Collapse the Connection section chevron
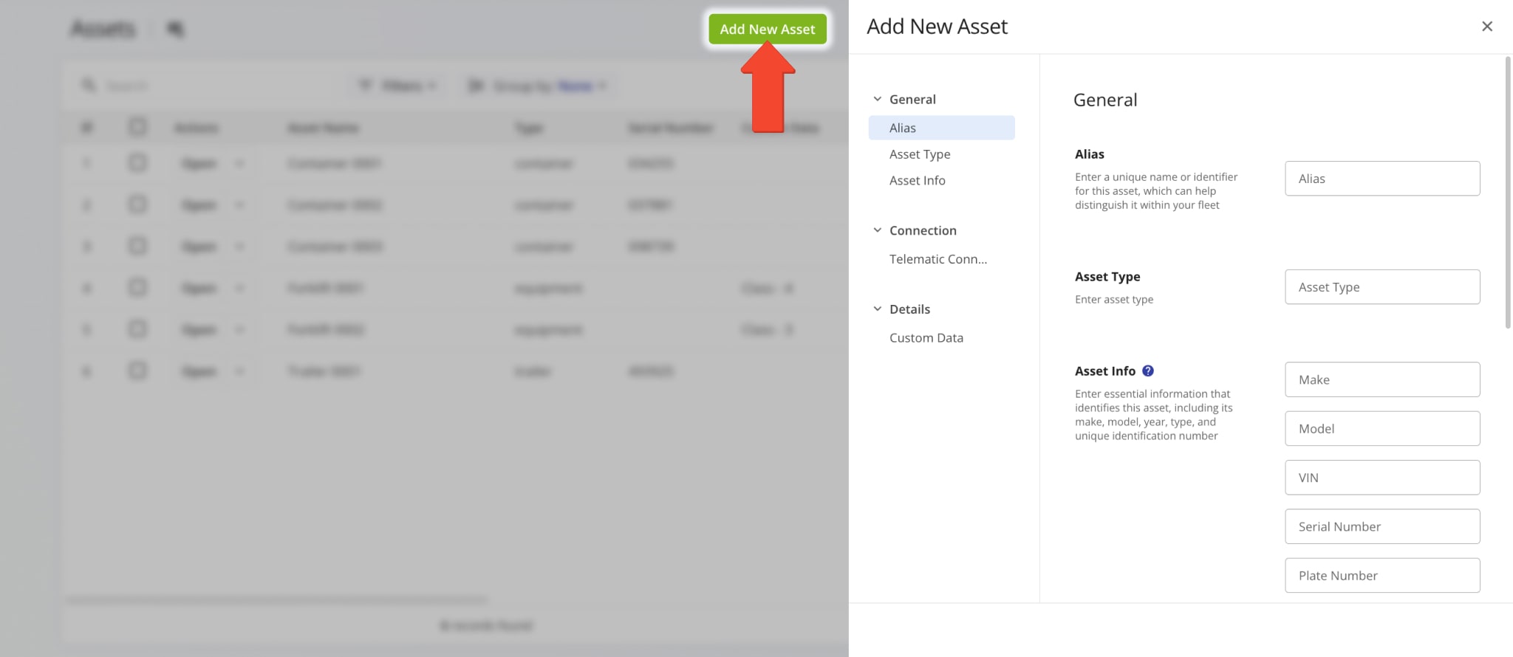Screen dimensions: 1513x657 click(877, 230)
